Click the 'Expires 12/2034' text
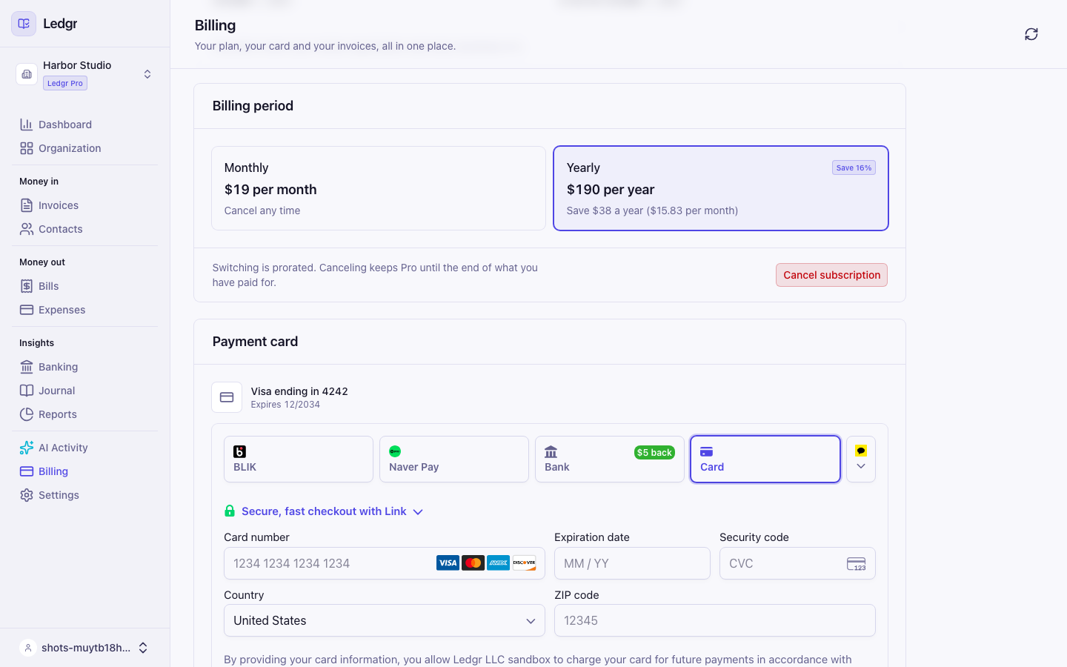This screenshot has height=667, width=1067. [x=285, y=405]
